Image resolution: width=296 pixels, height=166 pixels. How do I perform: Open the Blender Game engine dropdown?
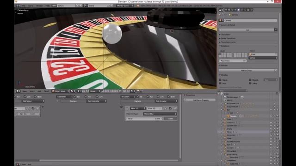click(x=125, y=6)
